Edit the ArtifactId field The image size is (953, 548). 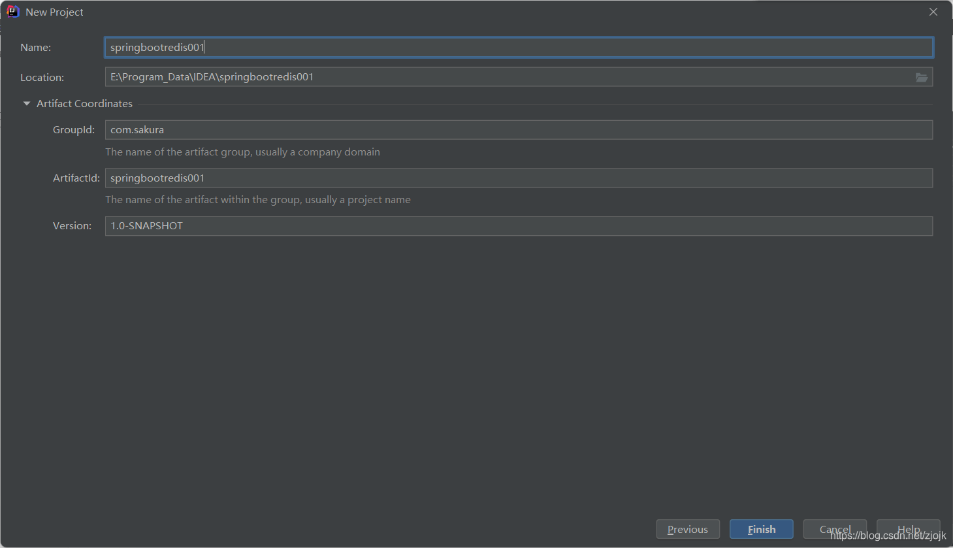tap(519, 178)
